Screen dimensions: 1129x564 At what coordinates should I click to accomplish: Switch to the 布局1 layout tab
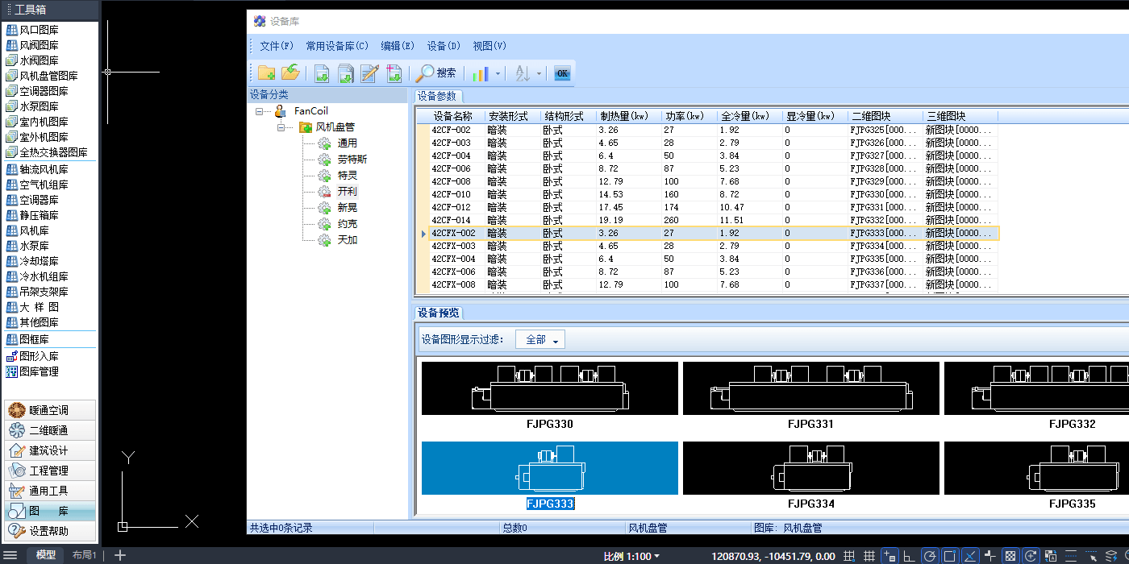(85, 555)
